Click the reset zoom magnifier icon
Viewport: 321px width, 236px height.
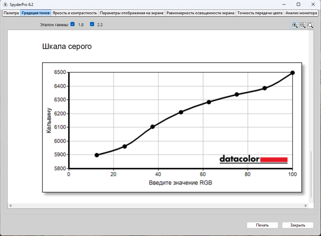click(310, 25)
